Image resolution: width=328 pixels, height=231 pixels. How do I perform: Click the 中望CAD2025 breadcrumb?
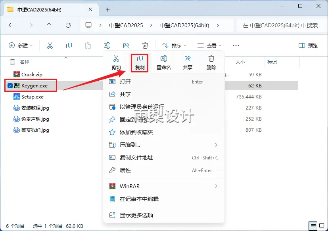[x=126, y=25]
